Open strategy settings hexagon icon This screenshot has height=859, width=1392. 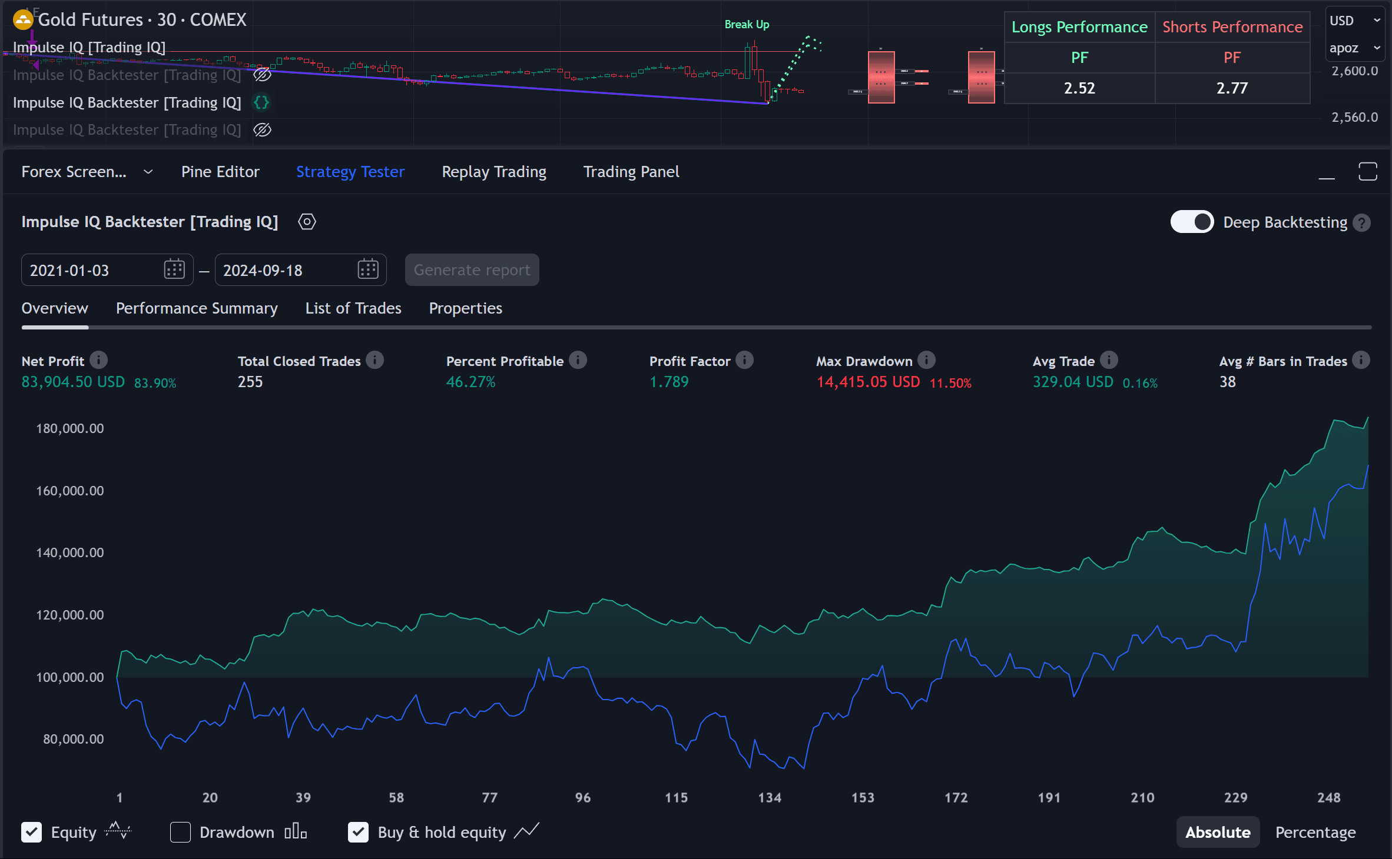point(307,222)
